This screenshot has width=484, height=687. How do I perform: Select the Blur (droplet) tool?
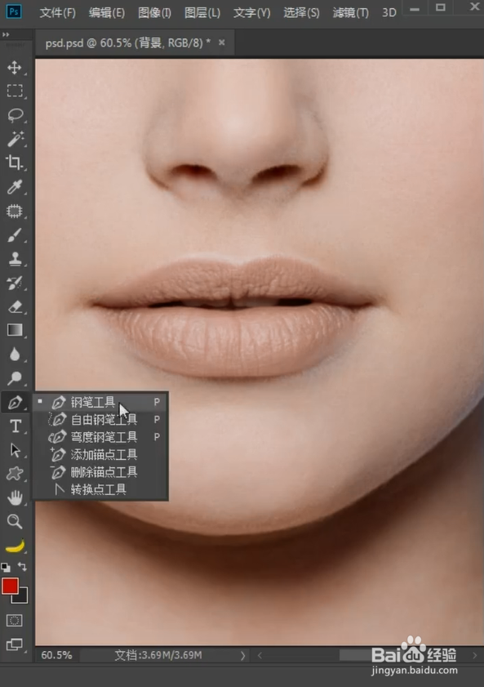15,354
